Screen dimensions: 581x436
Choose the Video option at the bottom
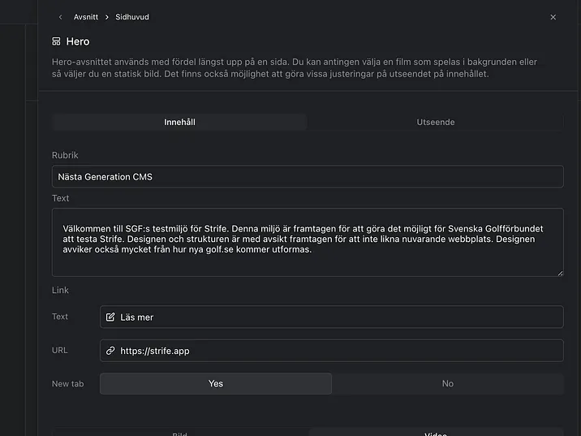436,432
